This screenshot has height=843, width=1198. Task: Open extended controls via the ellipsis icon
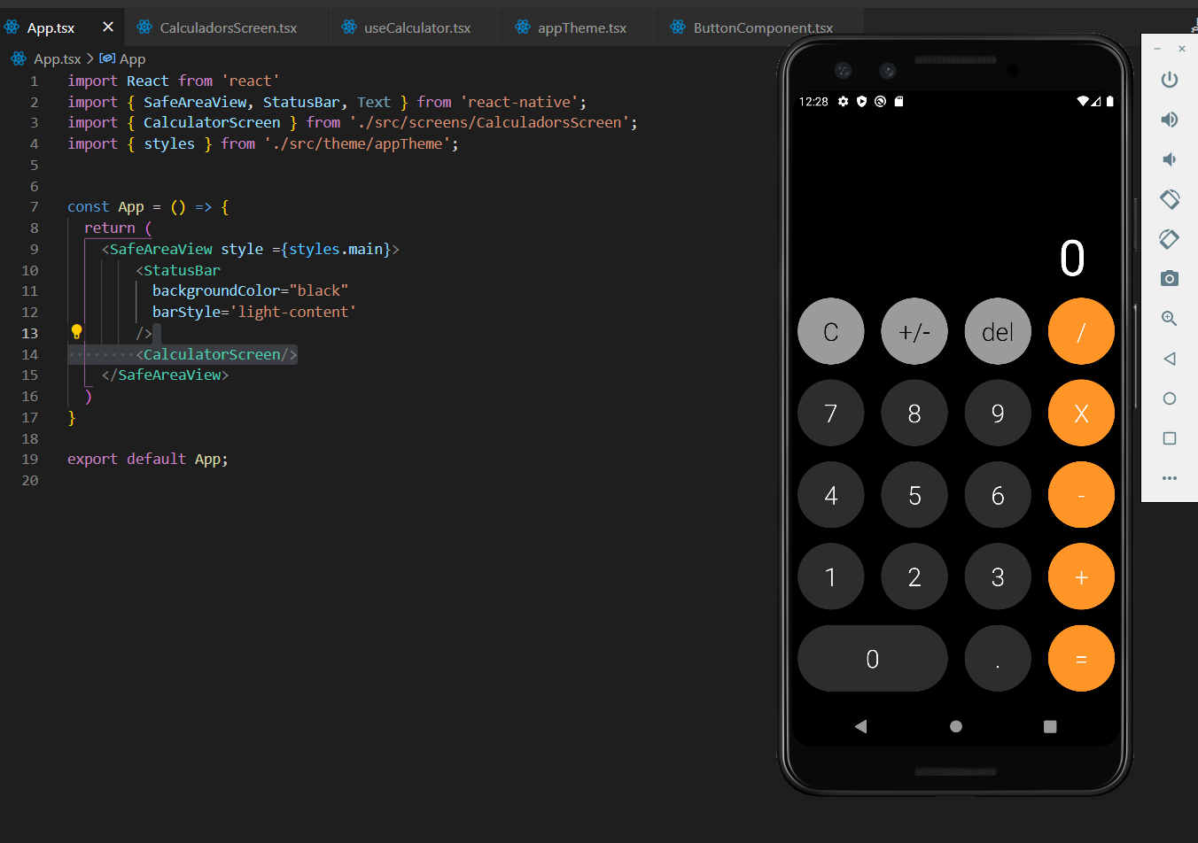[x=1169, y=478]
